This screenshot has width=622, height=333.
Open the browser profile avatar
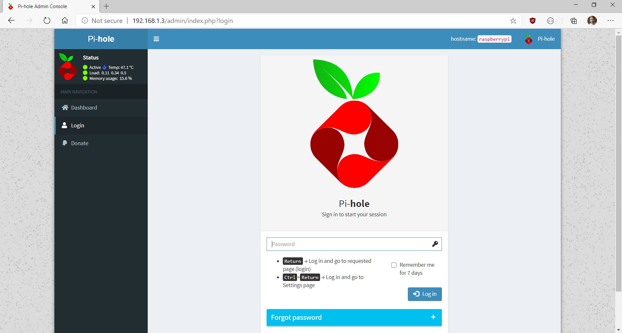[x=592, y=21]
